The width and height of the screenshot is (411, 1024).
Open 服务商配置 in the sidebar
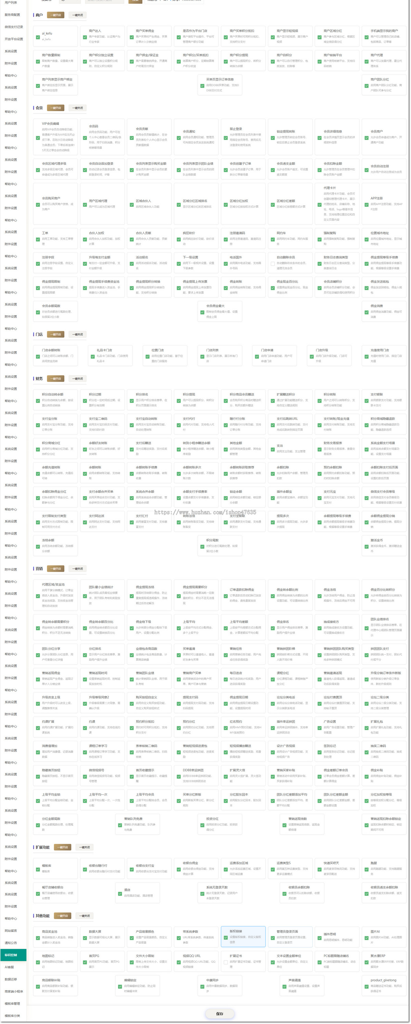pyautogui.click(x=12, y=15)
